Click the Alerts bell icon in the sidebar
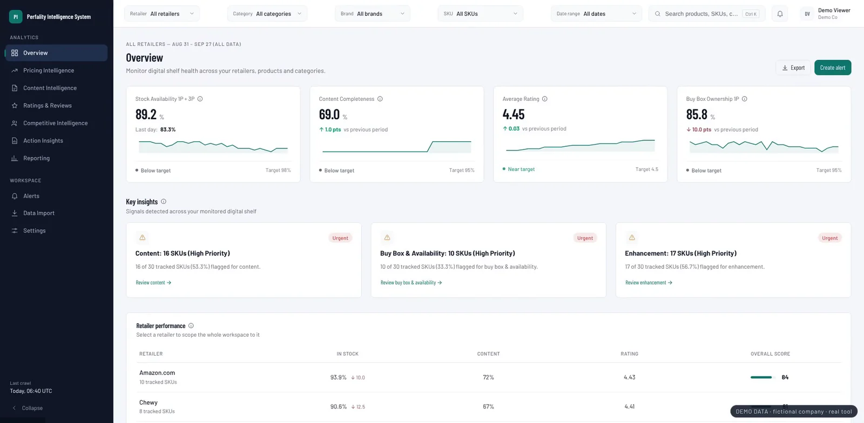This screenshot has height=423, width=864. (x=15, y=196)
